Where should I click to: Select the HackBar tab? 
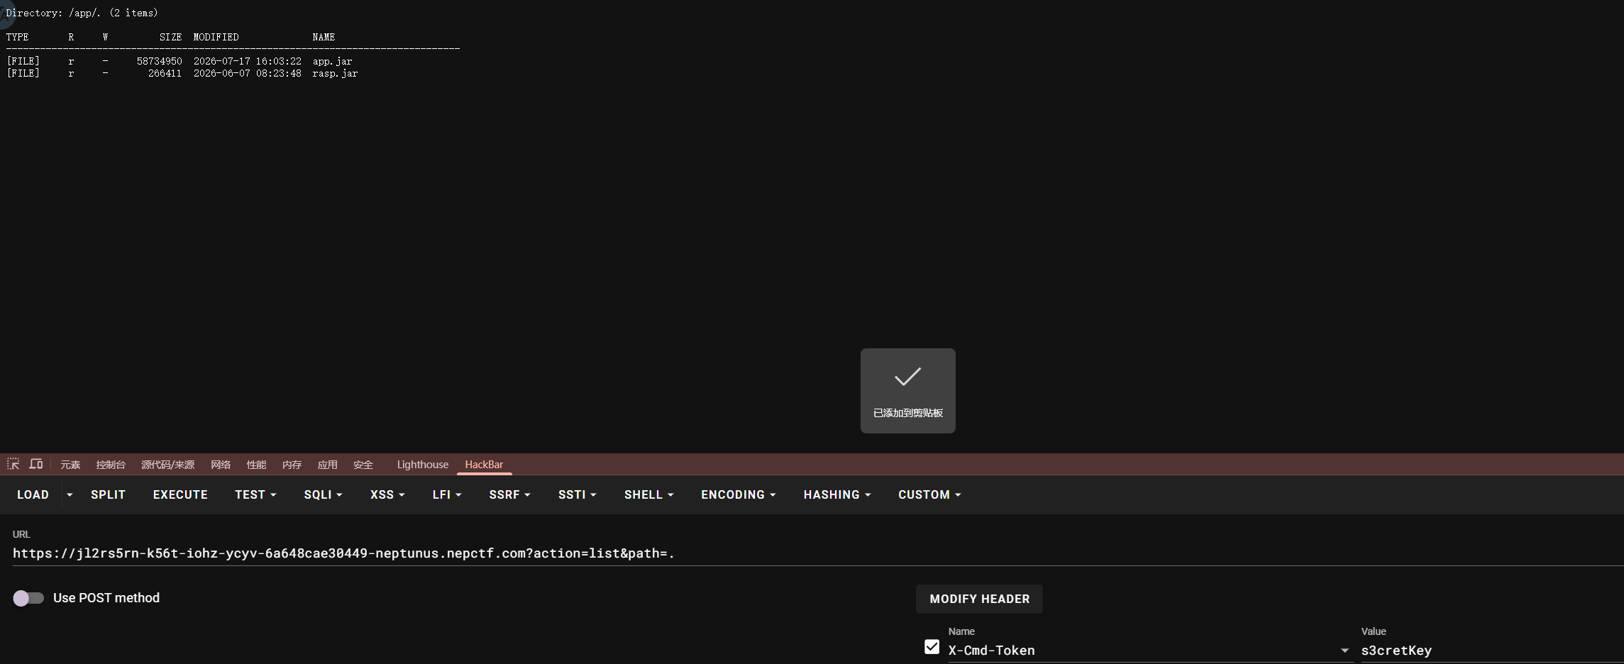click(x=484, y=465)
